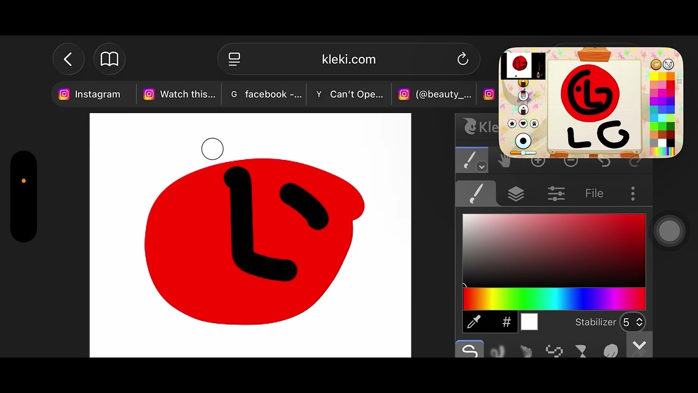Switch to the 'Watch this...' tab

point(179,94)
